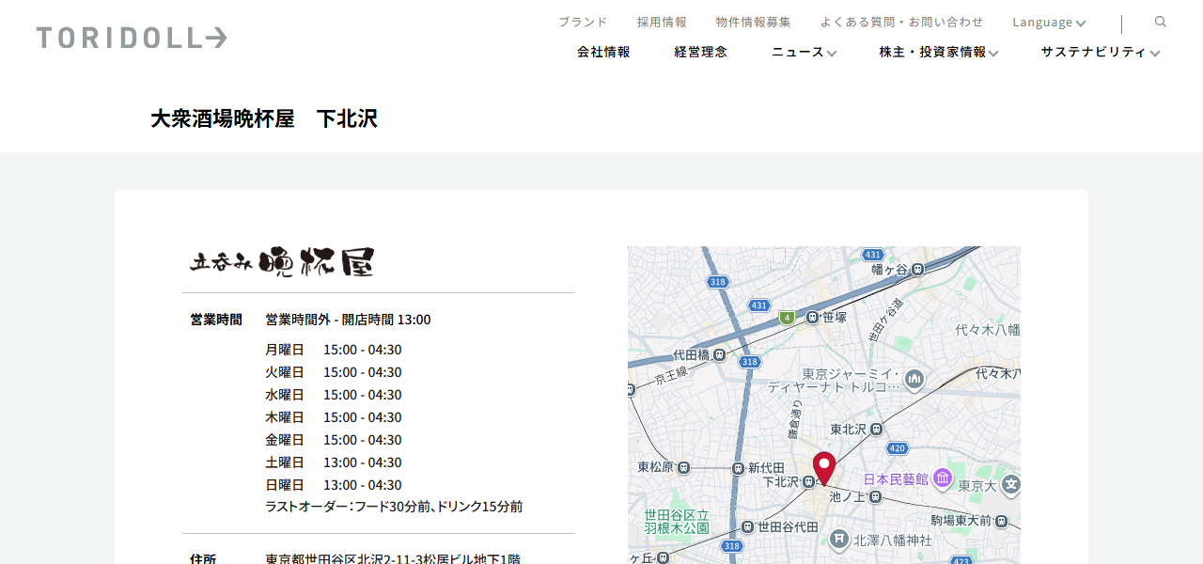The width and height of the screenshot is (1203, 564).
Task: Click the 月曜日 hours row
Action: pyautogui.click(x=334, y=350)
